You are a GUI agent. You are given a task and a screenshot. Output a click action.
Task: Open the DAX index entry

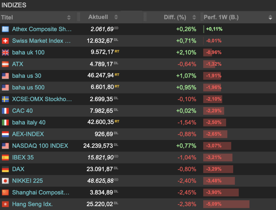(x=17, y=169)
